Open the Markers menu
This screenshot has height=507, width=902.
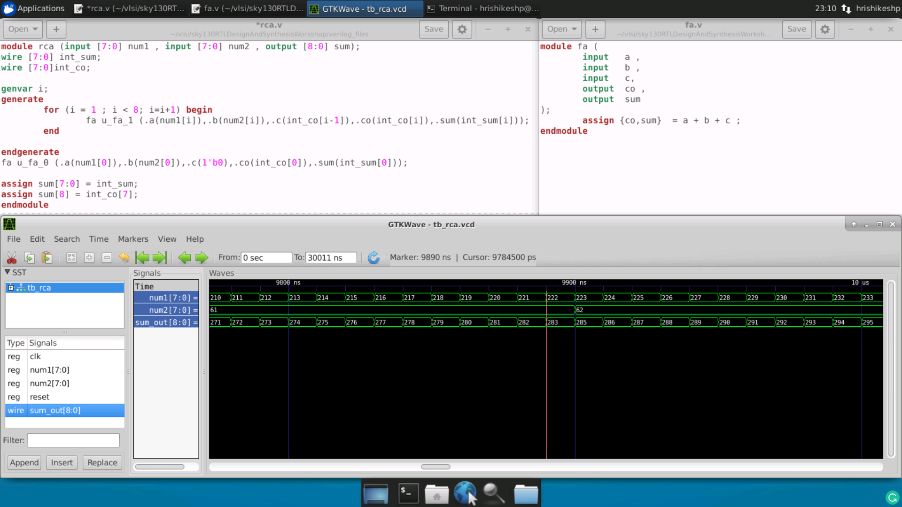click(133, 239)
